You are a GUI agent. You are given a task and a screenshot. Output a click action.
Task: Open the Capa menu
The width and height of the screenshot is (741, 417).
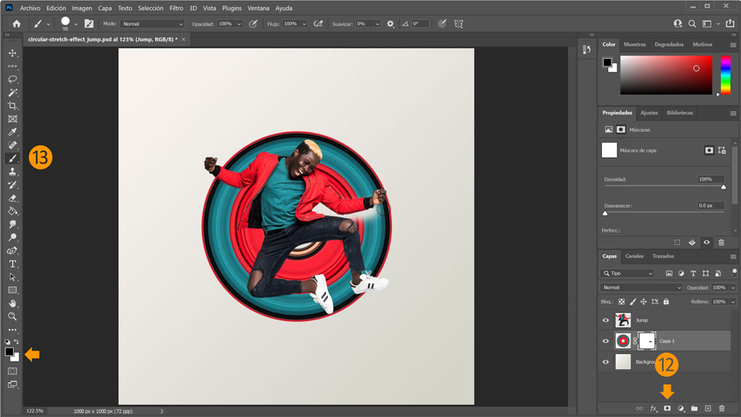click(x=105, y=8)
